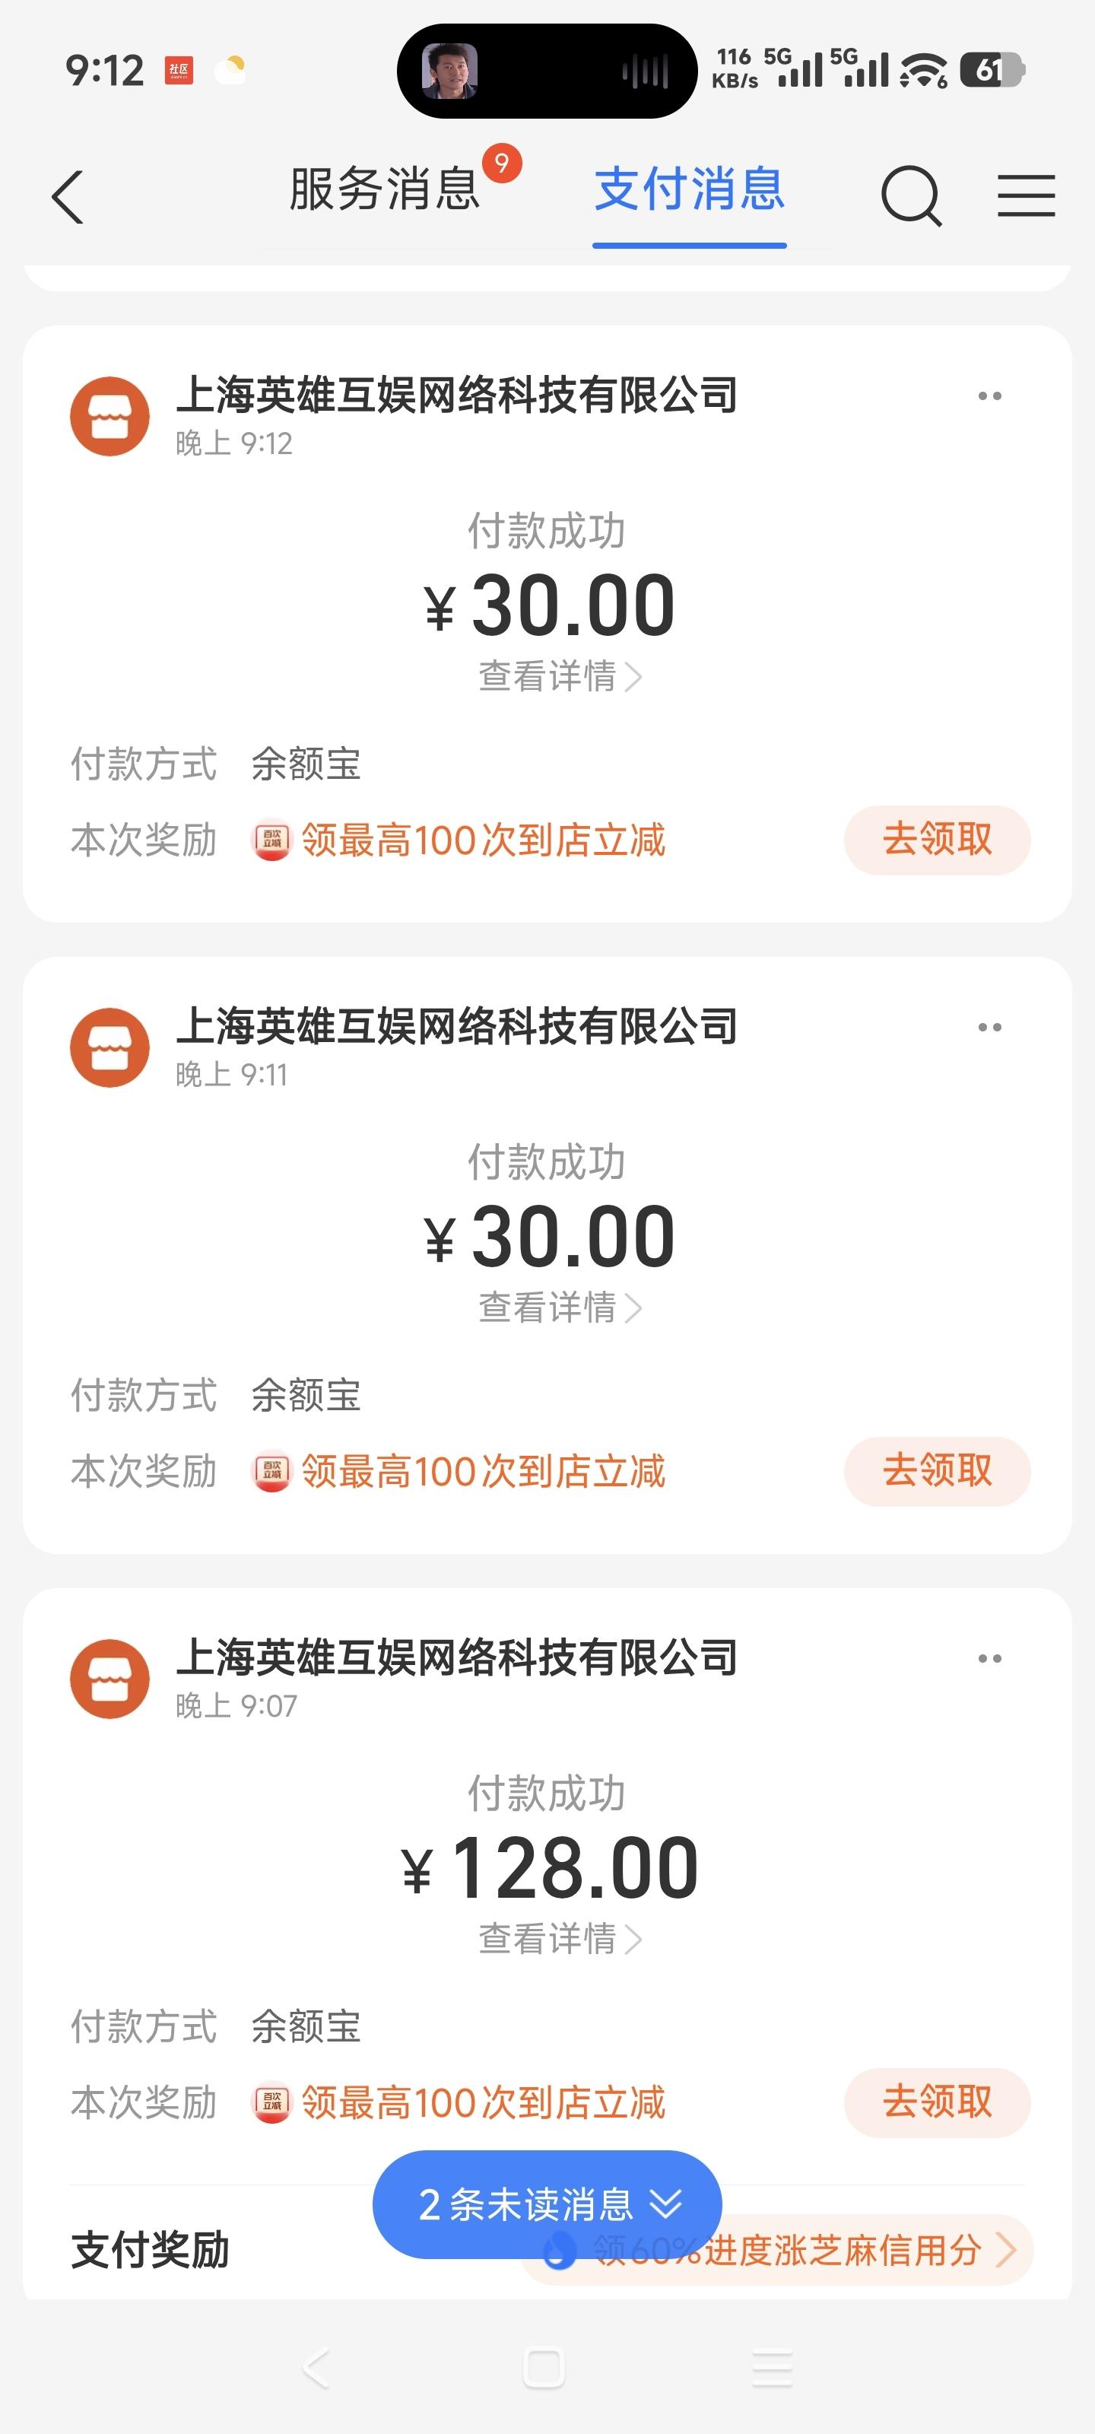Tap 去领取 on the ¥128.00 payment
This screenshot has width=1095, height=2434.
point(936,2102)
